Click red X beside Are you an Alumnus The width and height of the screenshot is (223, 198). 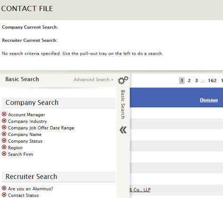coord(4,188)
